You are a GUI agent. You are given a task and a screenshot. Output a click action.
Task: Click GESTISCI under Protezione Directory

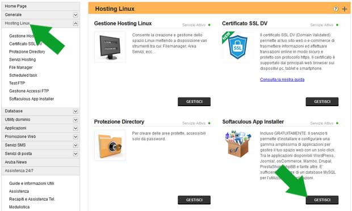click(194, 200)
